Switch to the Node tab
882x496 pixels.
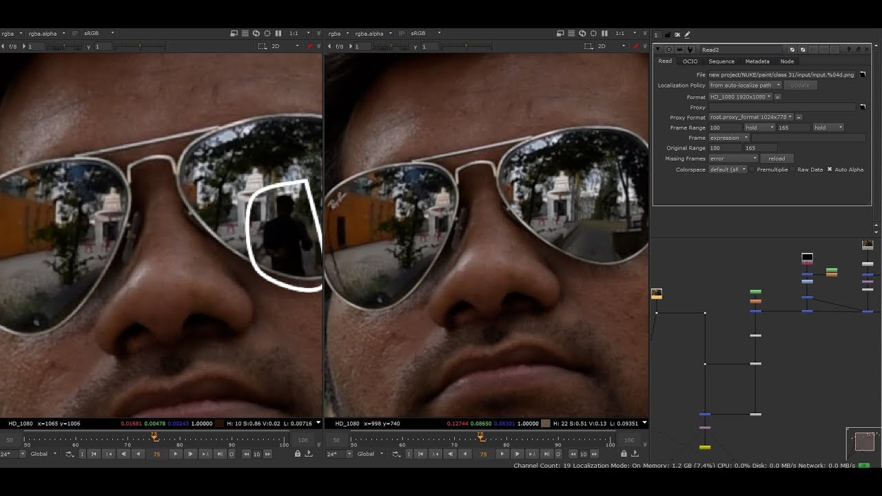pos(787,61)
